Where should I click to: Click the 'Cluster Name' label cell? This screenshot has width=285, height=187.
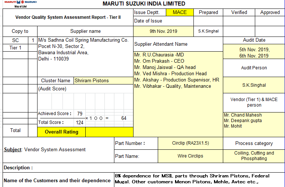56,80
